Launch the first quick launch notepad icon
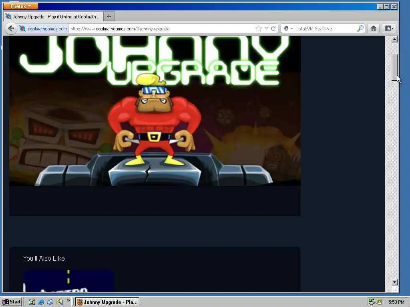410x307 pixels. [x=32, y=302]
